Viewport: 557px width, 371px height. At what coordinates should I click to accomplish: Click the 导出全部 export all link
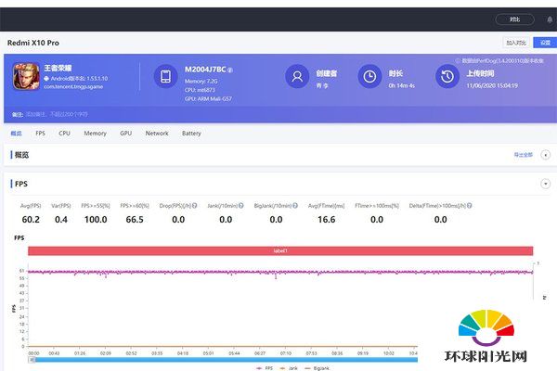[523, 155]
